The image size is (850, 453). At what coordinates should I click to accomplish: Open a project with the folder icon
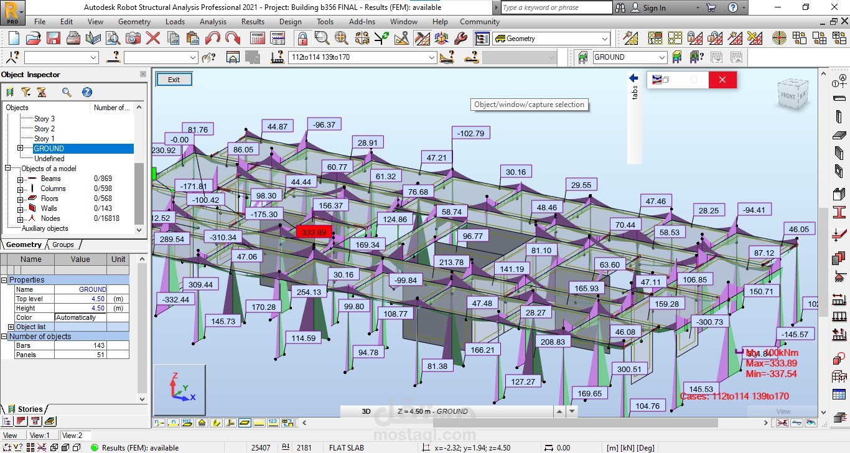click(x=34, y=38)
